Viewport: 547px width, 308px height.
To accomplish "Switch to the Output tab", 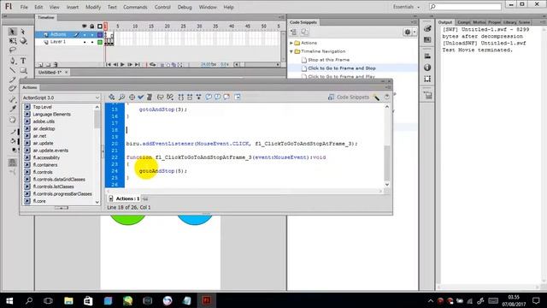I will click(445, 22).
